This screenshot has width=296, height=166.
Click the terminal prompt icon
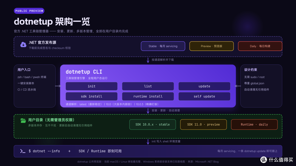(23, 151)
